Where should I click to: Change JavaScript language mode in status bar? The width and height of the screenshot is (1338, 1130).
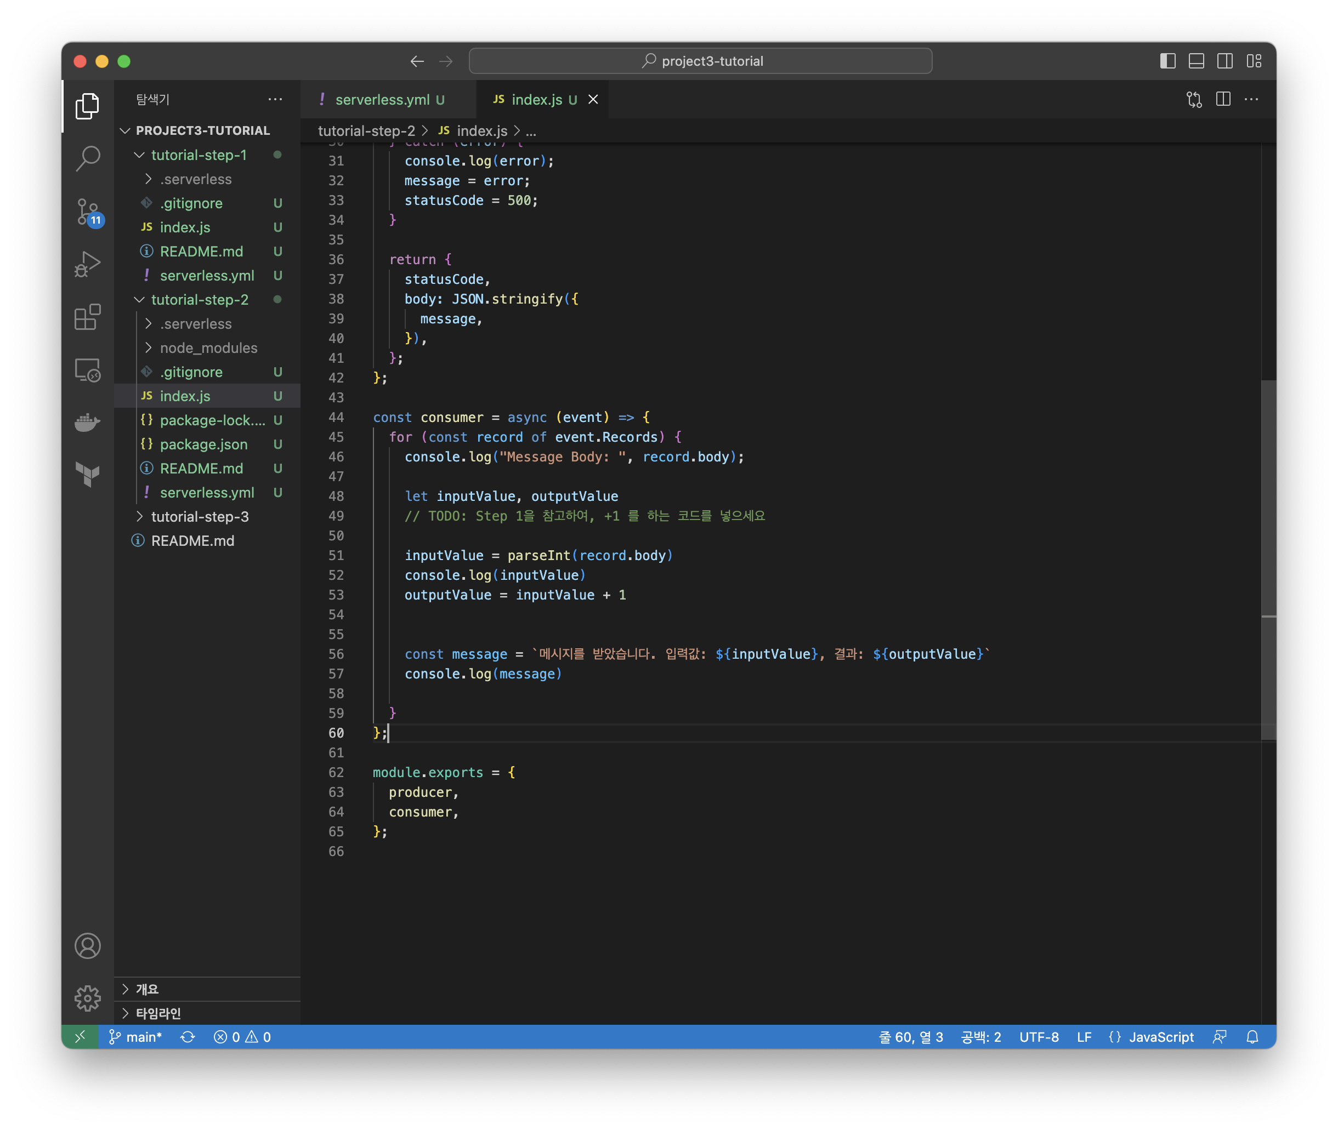(x=1160, y=1036)
